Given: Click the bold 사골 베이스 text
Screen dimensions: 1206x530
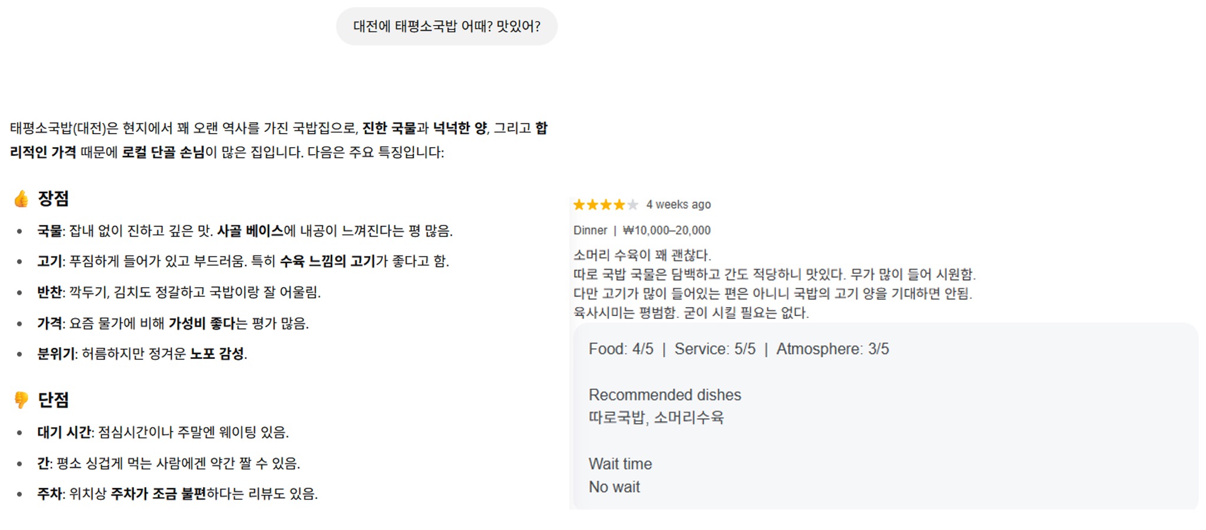Looking at the screenshot, I should click(250, 231).
